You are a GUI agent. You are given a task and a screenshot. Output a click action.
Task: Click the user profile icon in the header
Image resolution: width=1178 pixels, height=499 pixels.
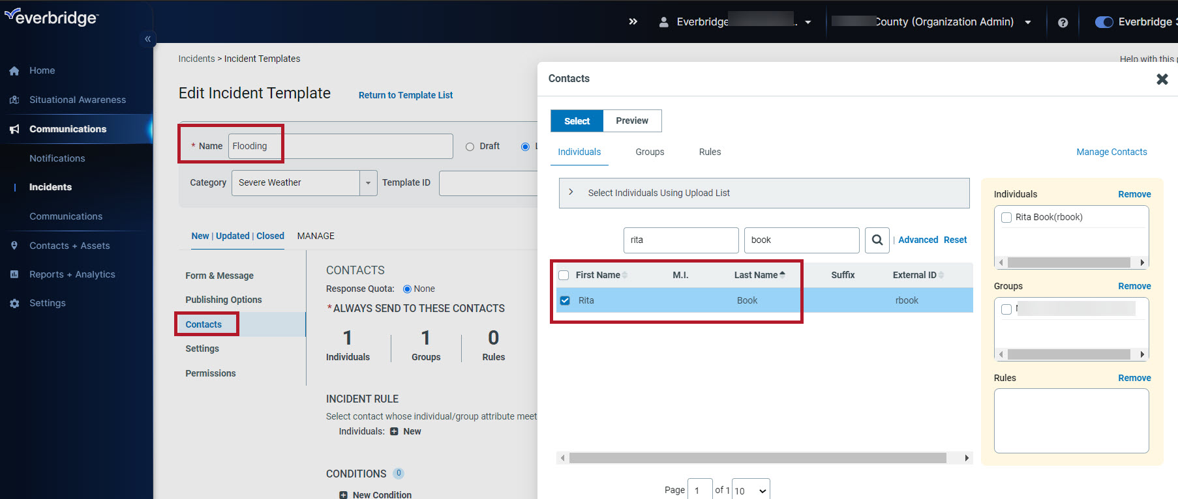point(663,21)
